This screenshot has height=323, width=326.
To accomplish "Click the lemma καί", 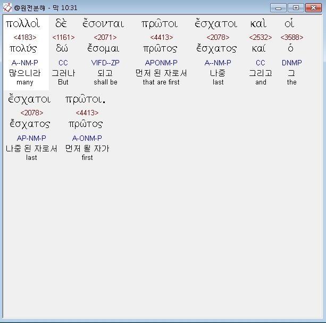I will (258, 48).
